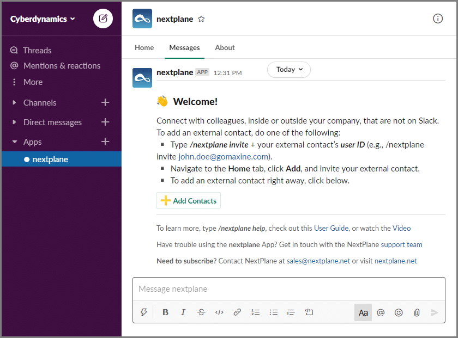Toggle strikethrough formatting
This screenshot has height=338, width=458.
click(201, 312)
